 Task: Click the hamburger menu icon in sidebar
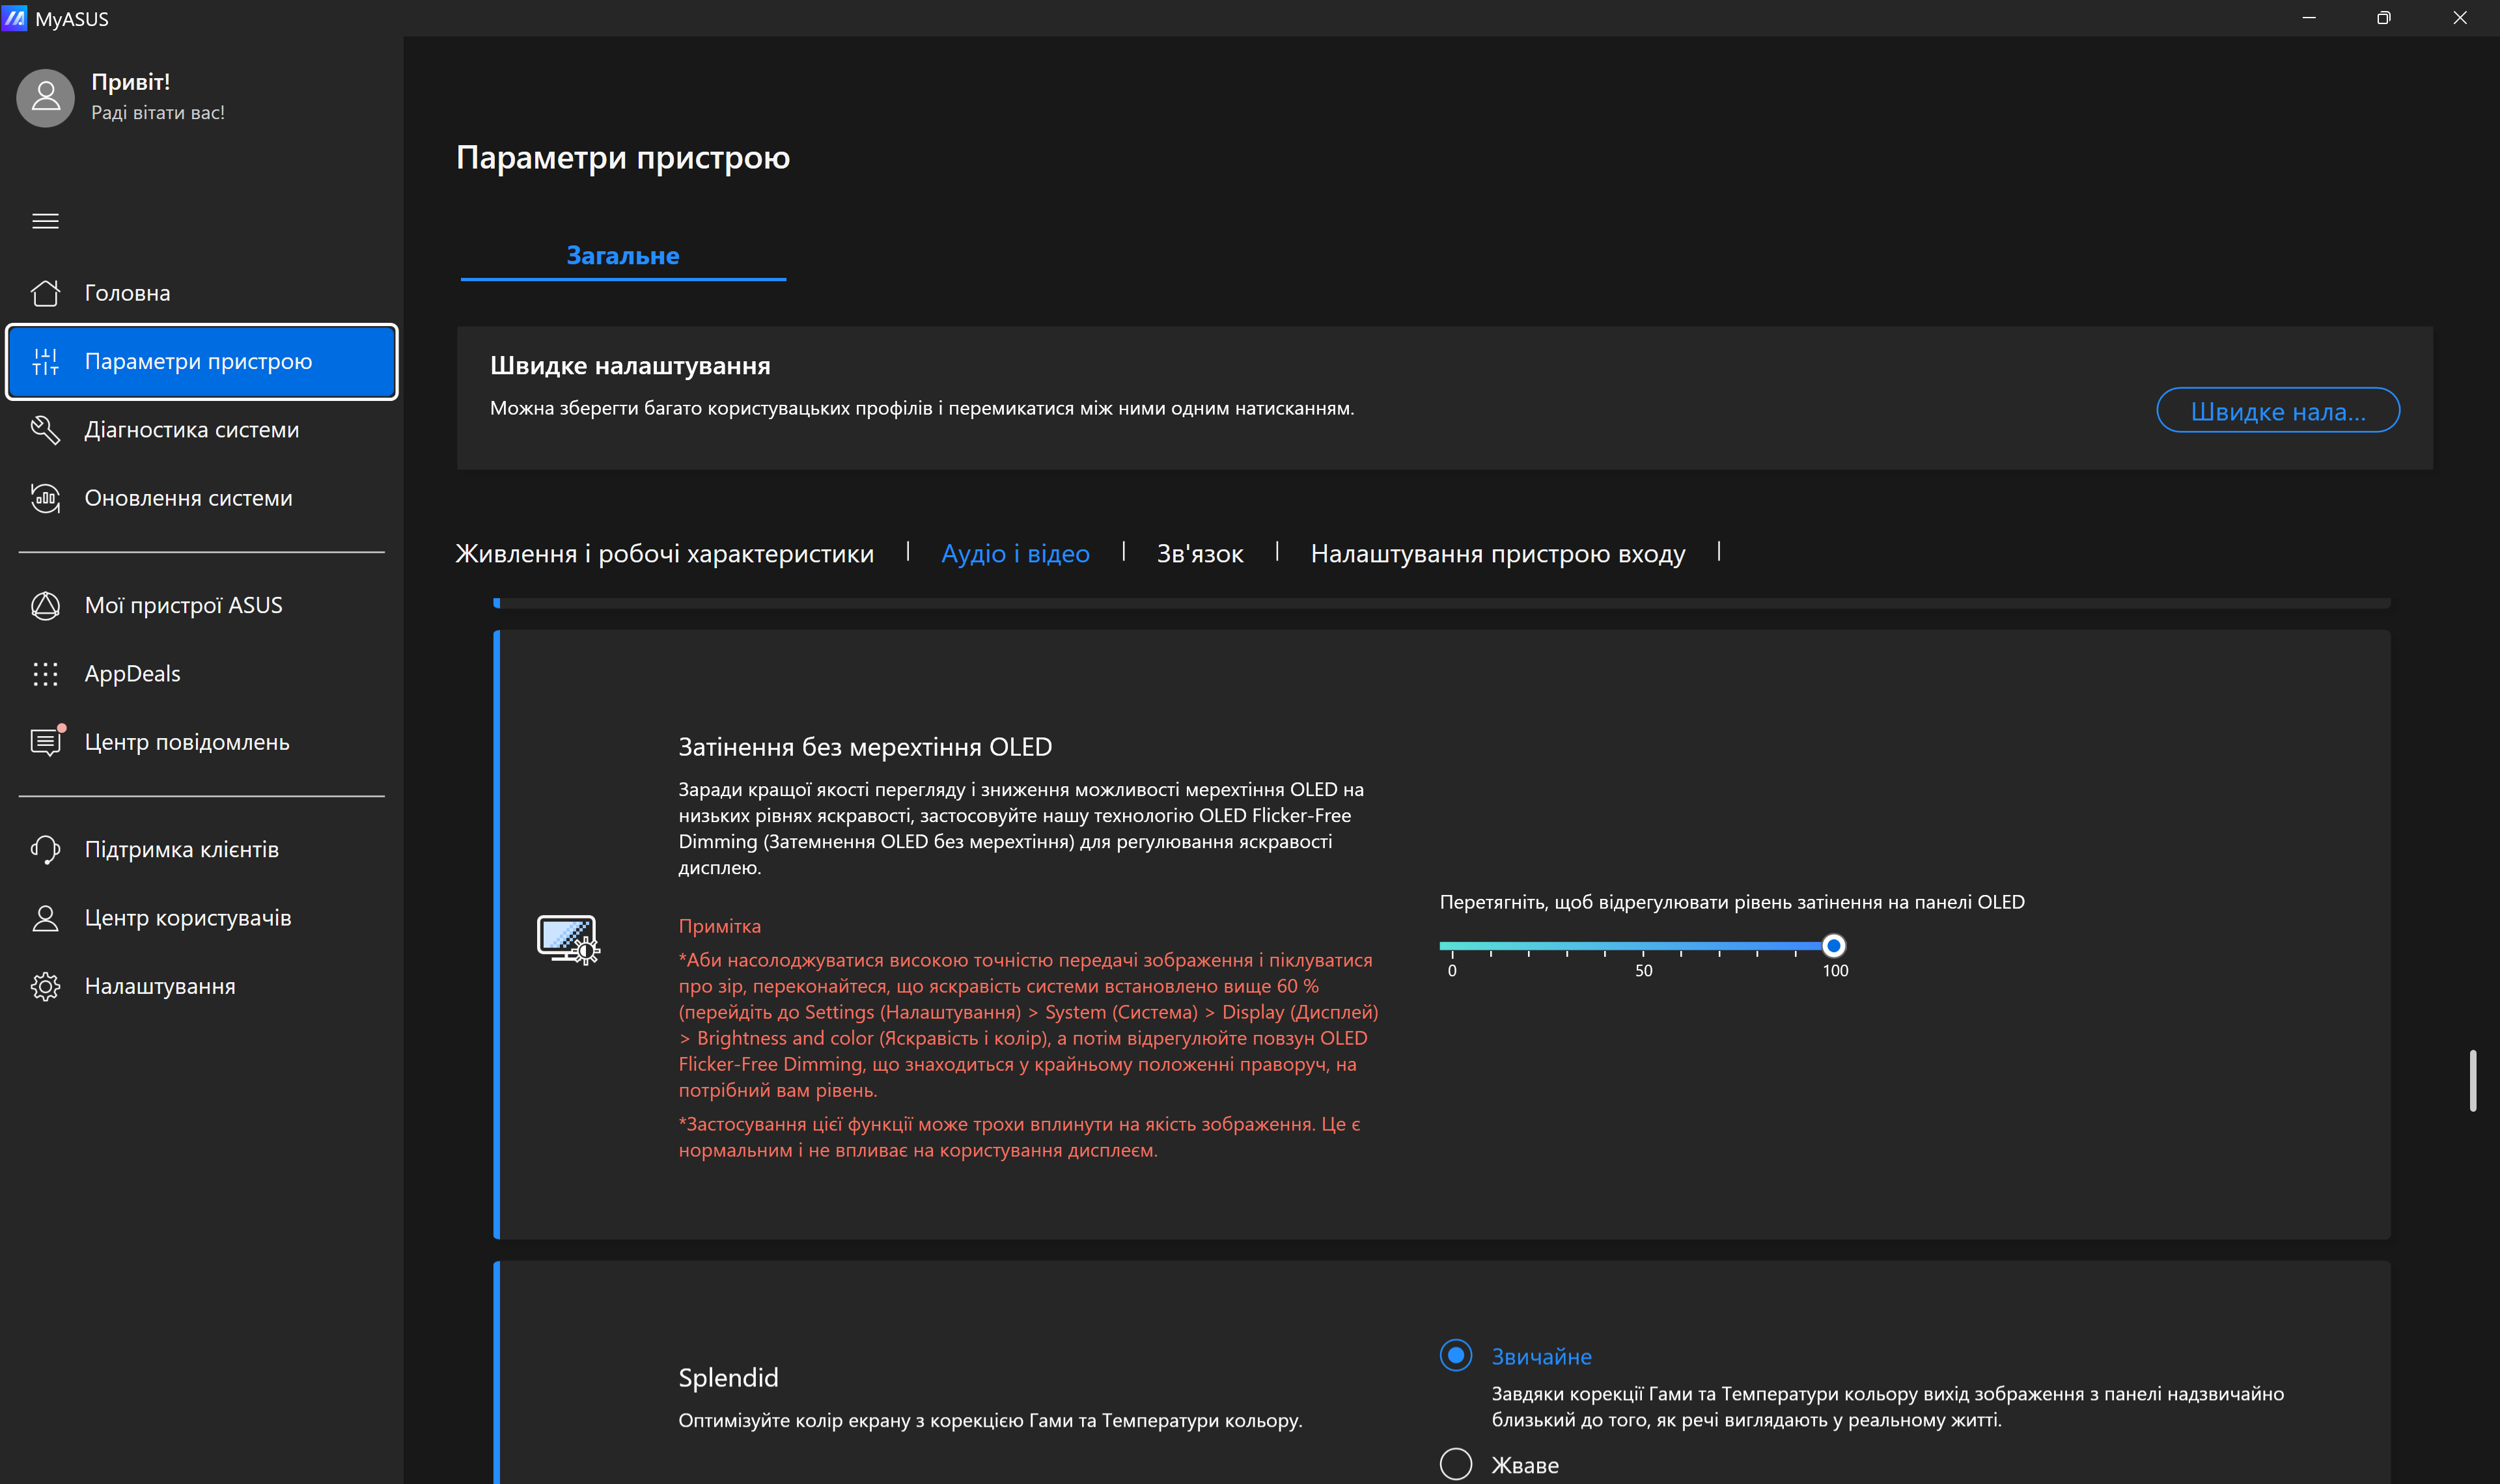coord(45,221)
